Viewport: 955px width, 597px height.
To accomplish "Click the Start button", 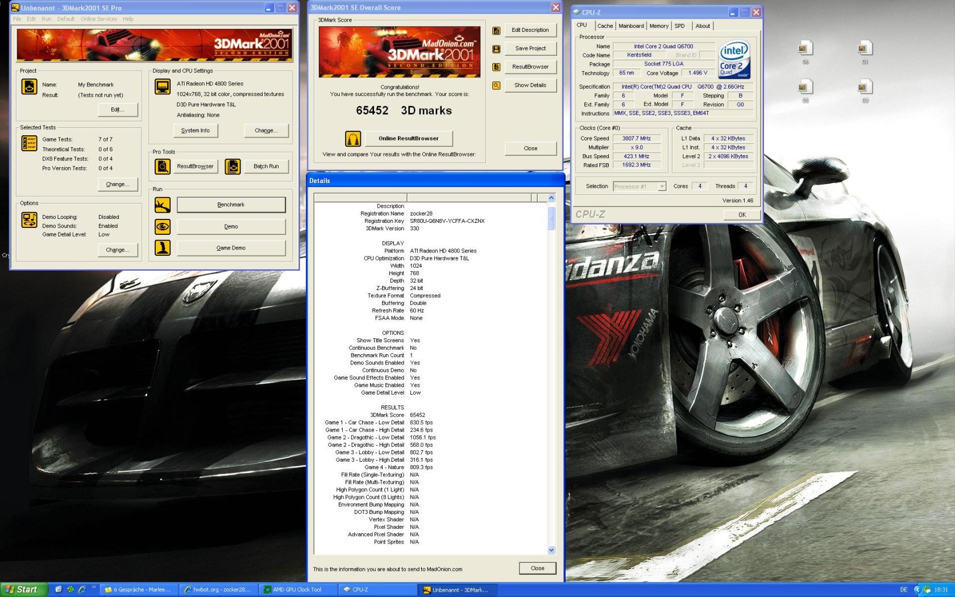I will [23, 590].
